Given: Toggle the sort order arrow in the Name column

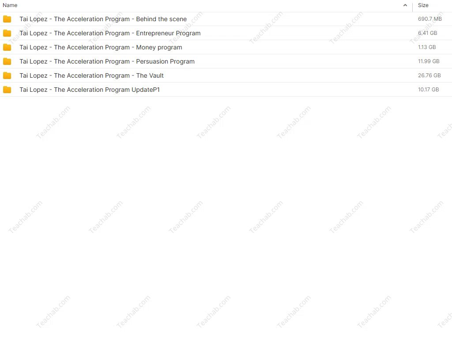Looking at the screenshot, I should (405, 5).
